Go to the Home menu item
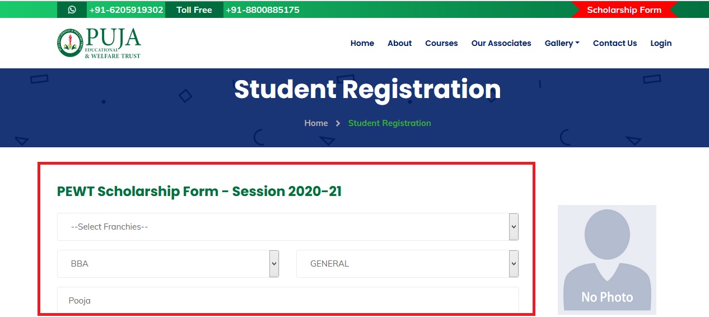 tap(362, 43)
